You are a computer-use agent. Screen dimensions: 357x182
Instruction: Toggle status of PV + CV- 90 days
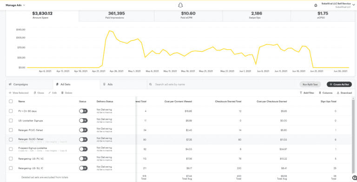pyautogui.click(x=83, y=111)
